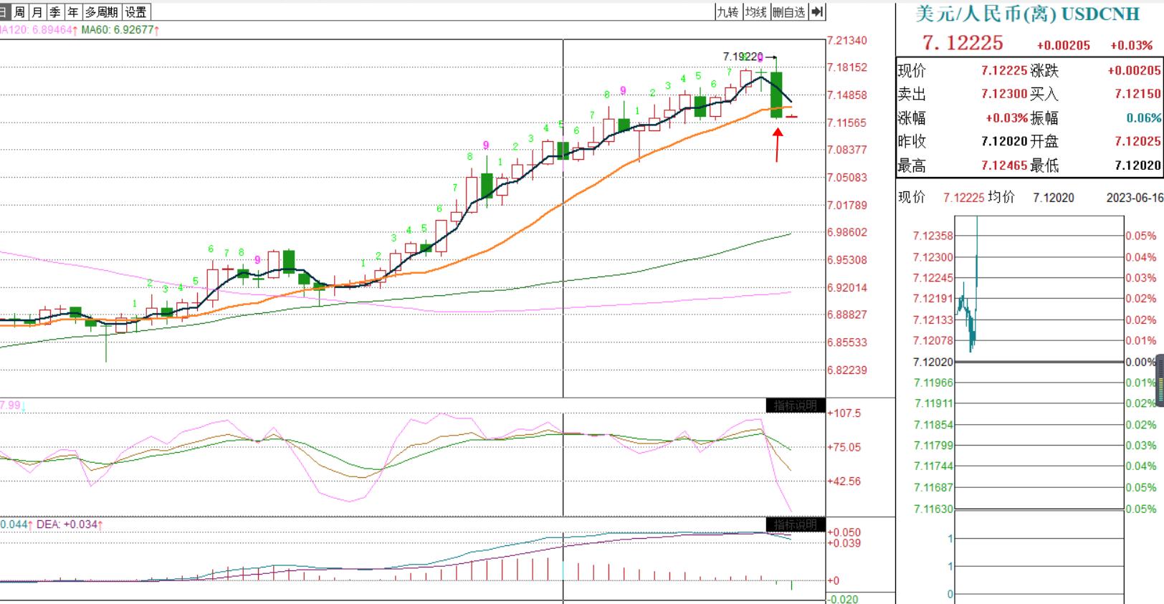The width and height of the screenshot is (1164, 604).
Task: Switch to the 周 weekly period tab
Action: (x=19, y=11)
